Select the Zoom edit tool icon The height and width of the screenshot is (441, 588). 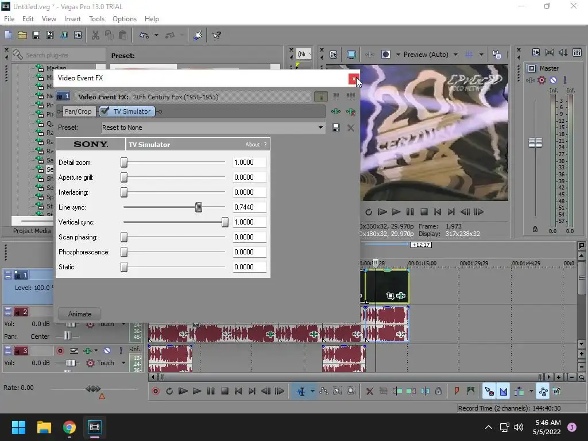(x=351, y=392)
